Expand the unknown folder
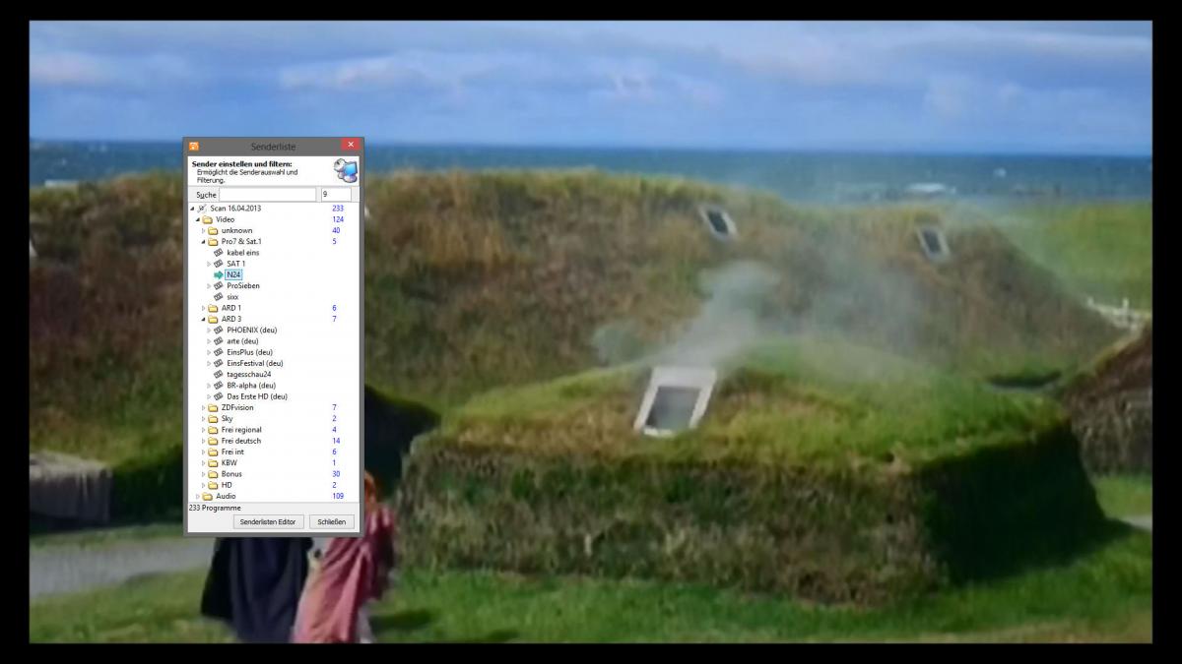This screenshot has width=1182, height=664. point(203,231)
